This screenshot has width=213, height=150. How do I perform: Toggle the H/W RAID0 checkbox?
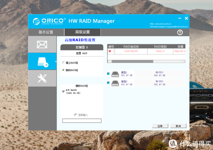64,91
